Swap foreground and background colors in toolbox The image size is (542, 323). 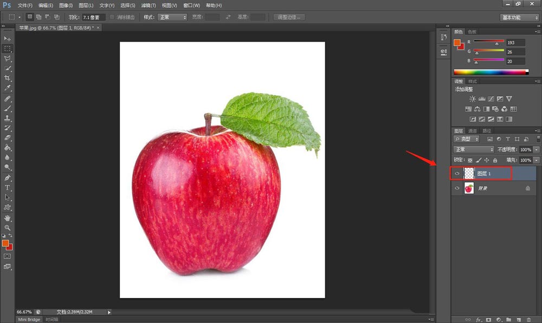(10, 235)
